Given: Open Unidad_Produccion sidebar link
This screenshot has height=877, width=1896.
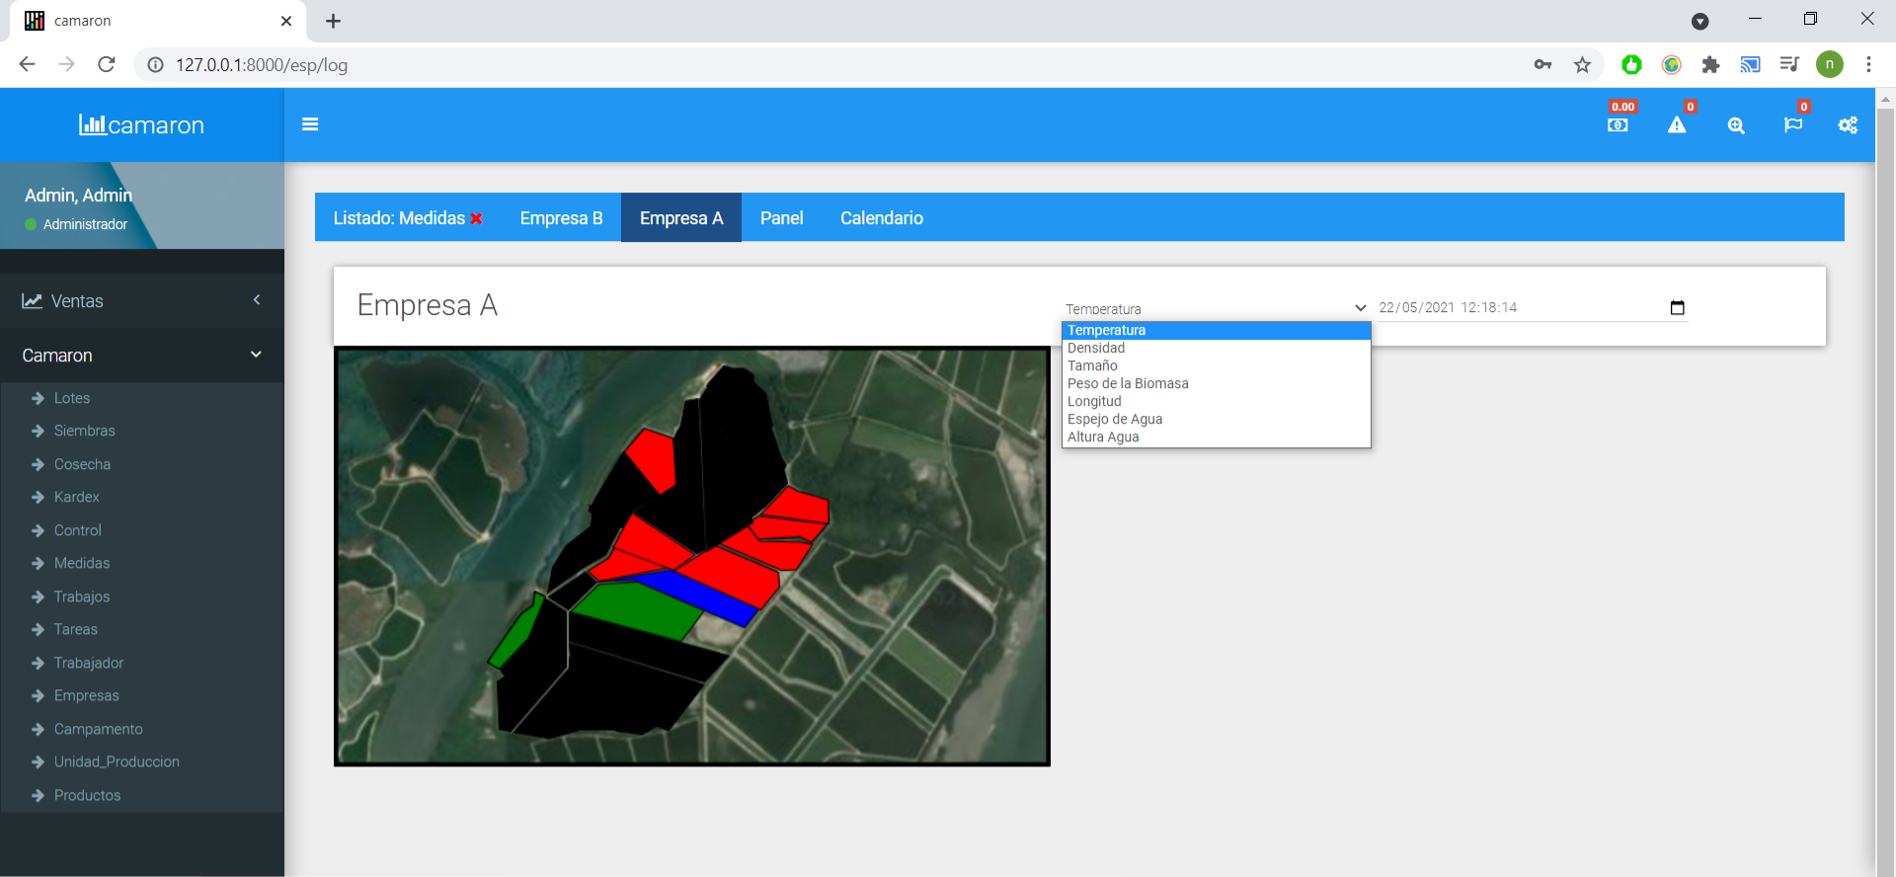Looking at the screenshot, I should tap(117, 762).
